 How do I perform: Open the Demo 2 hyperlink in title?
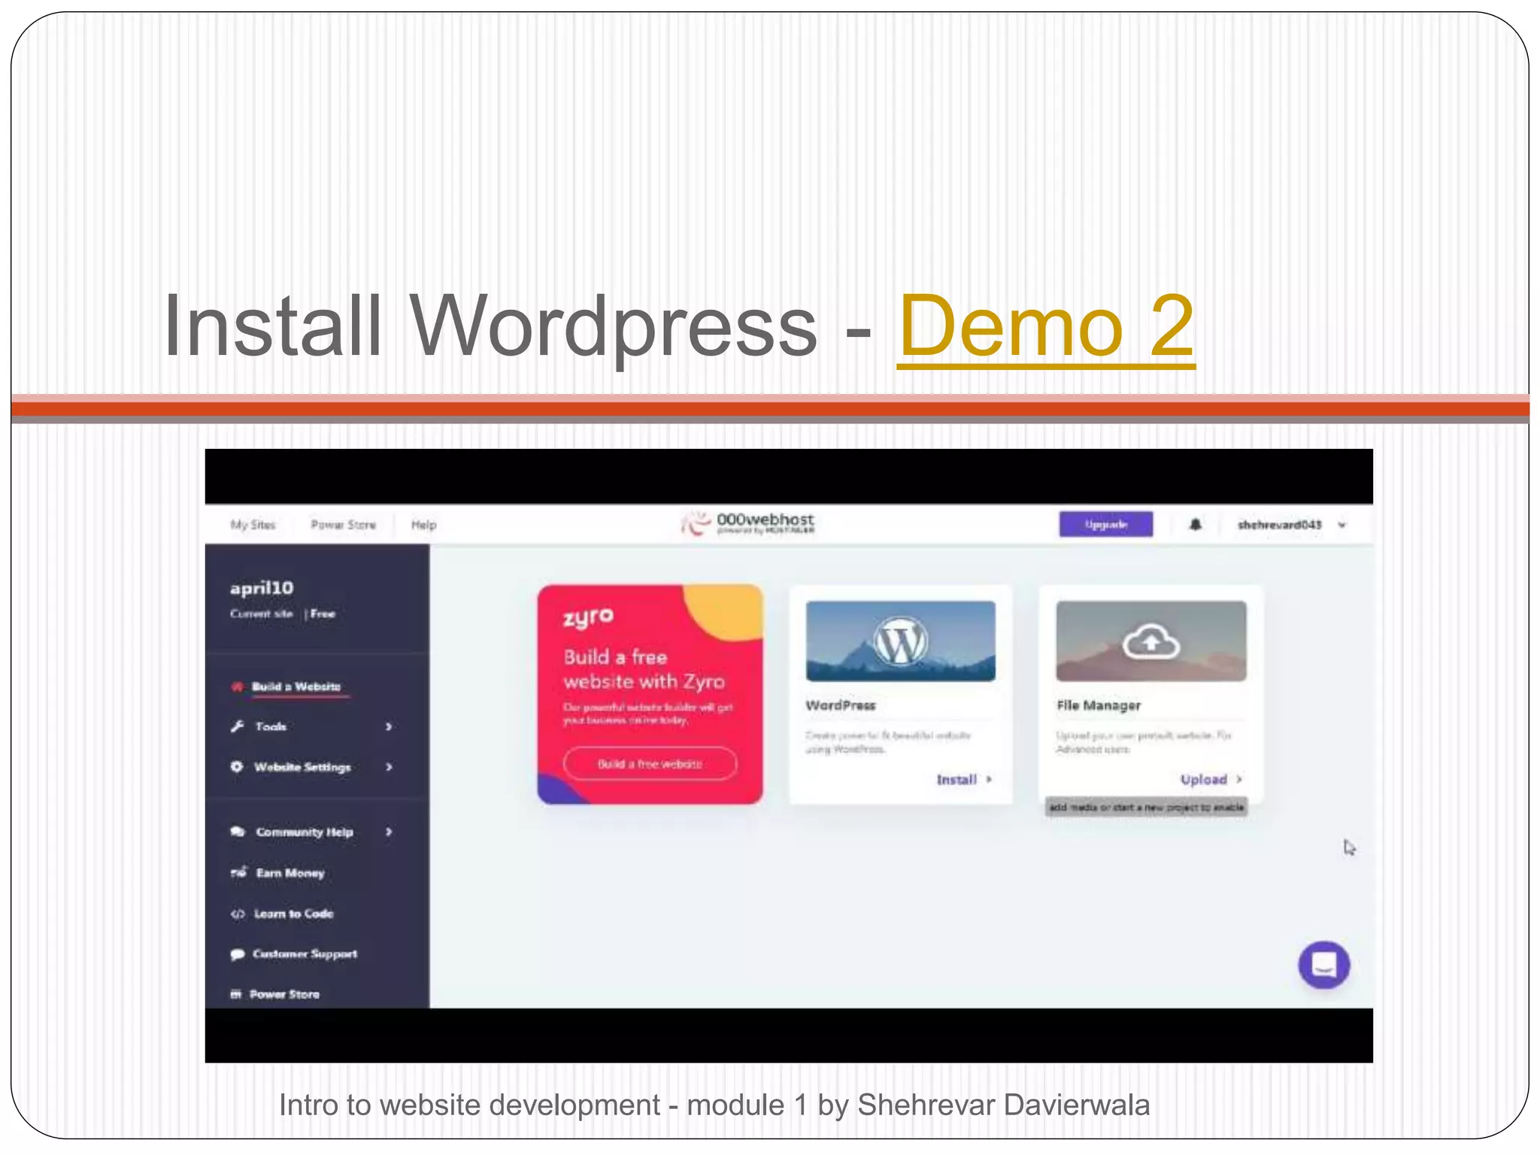pos(1046,326)
